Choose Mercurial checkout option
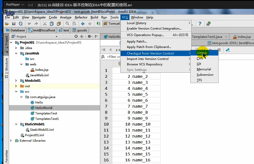 [205, 69]
